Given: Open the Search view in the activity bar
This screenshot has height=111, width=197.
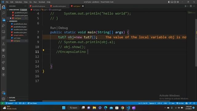Looking at the screenshot, I should [x=3, y=13].
